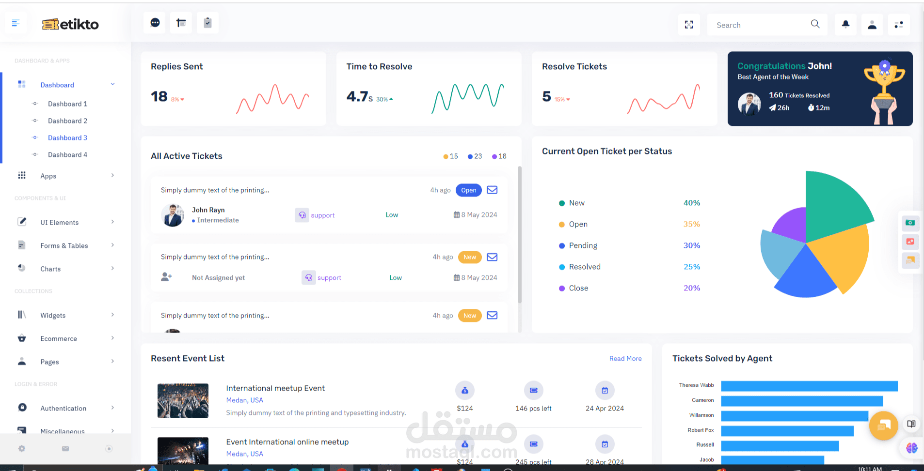The image size is (924, 471).
Task: Click Medan, USA under International meetup Event
Action: tap(244, 400)
